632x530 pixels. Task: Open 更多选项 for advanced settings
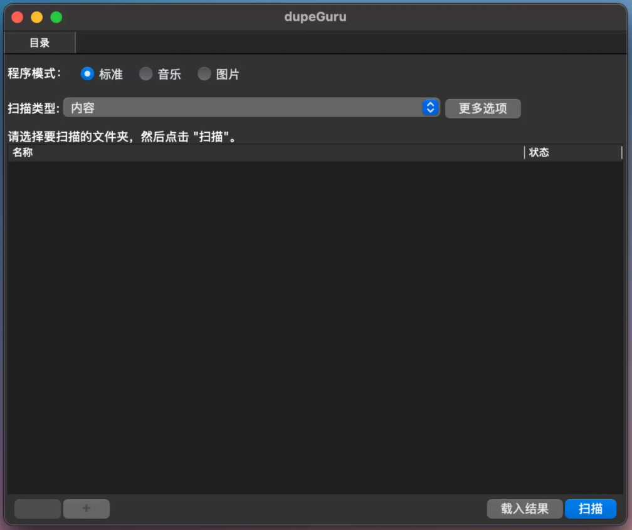click(482, 108)
